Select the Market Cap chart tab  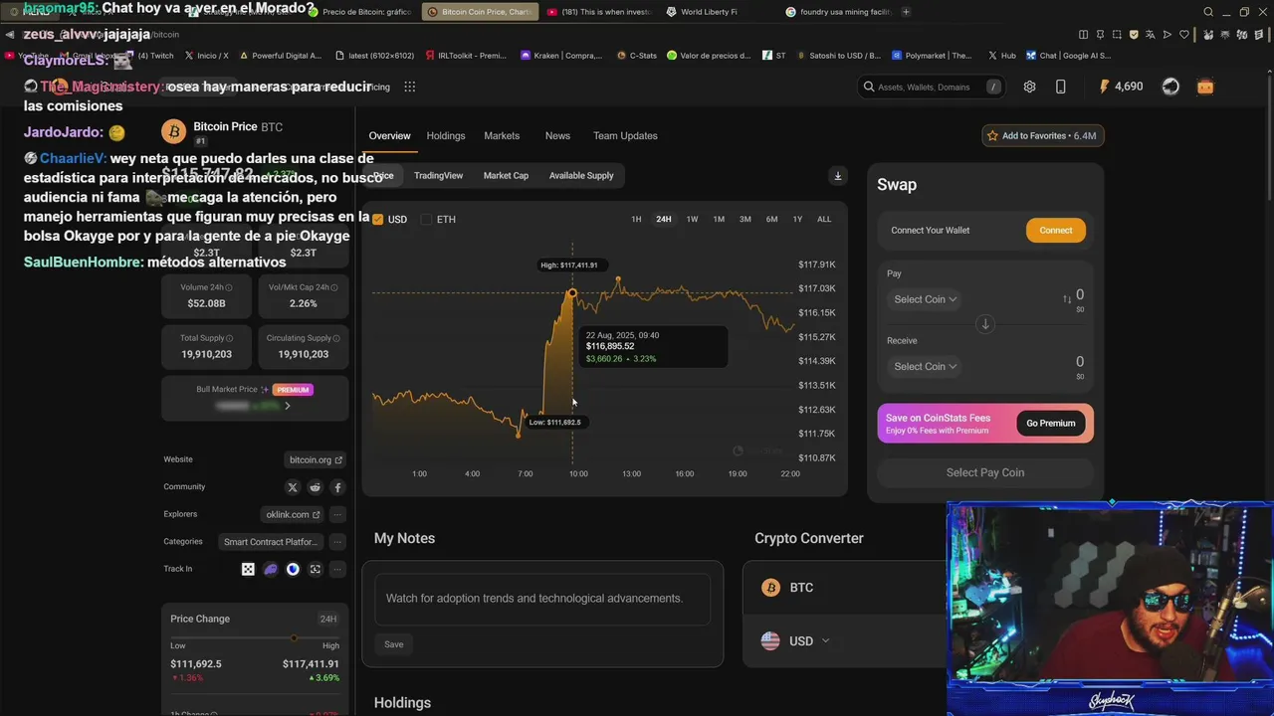tap(506, 176)
